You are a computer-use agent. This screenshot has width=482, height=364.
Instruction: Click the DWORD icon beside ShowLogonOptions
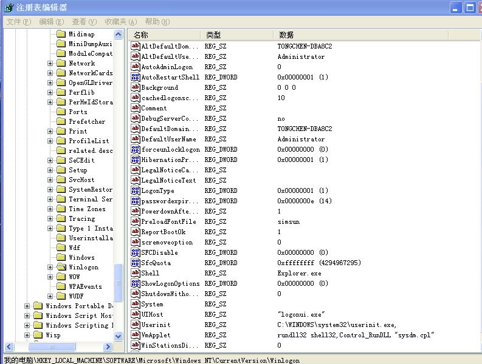(x=136, y=283)
